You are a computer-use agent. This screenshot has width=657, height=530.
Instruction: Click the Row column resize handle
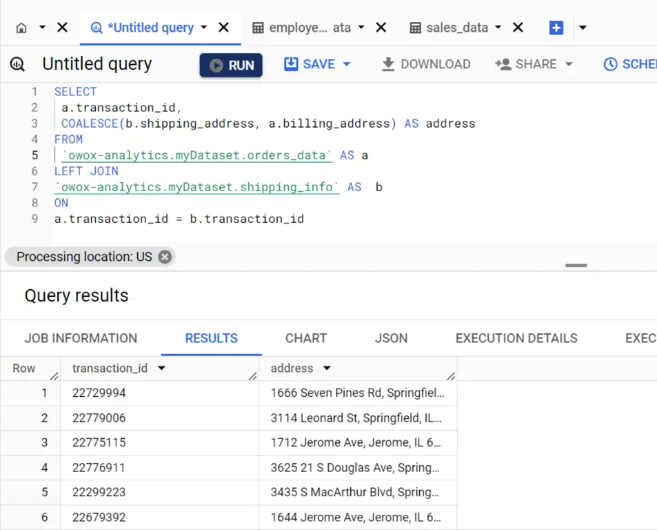coord(54,376)
